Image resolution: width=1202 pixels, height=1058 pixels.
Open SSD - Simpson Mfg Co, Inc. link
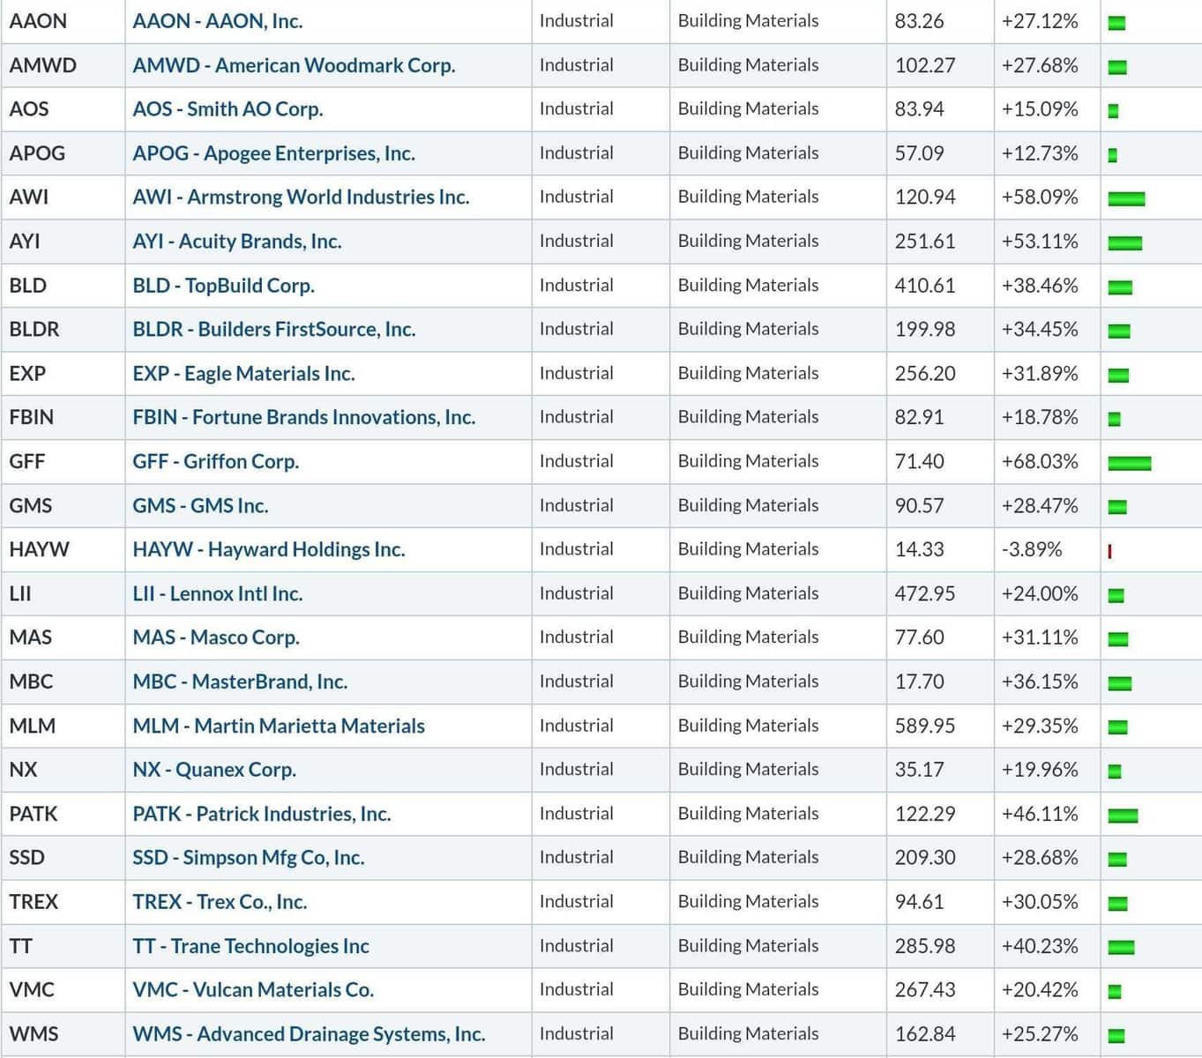pos(248,858)
